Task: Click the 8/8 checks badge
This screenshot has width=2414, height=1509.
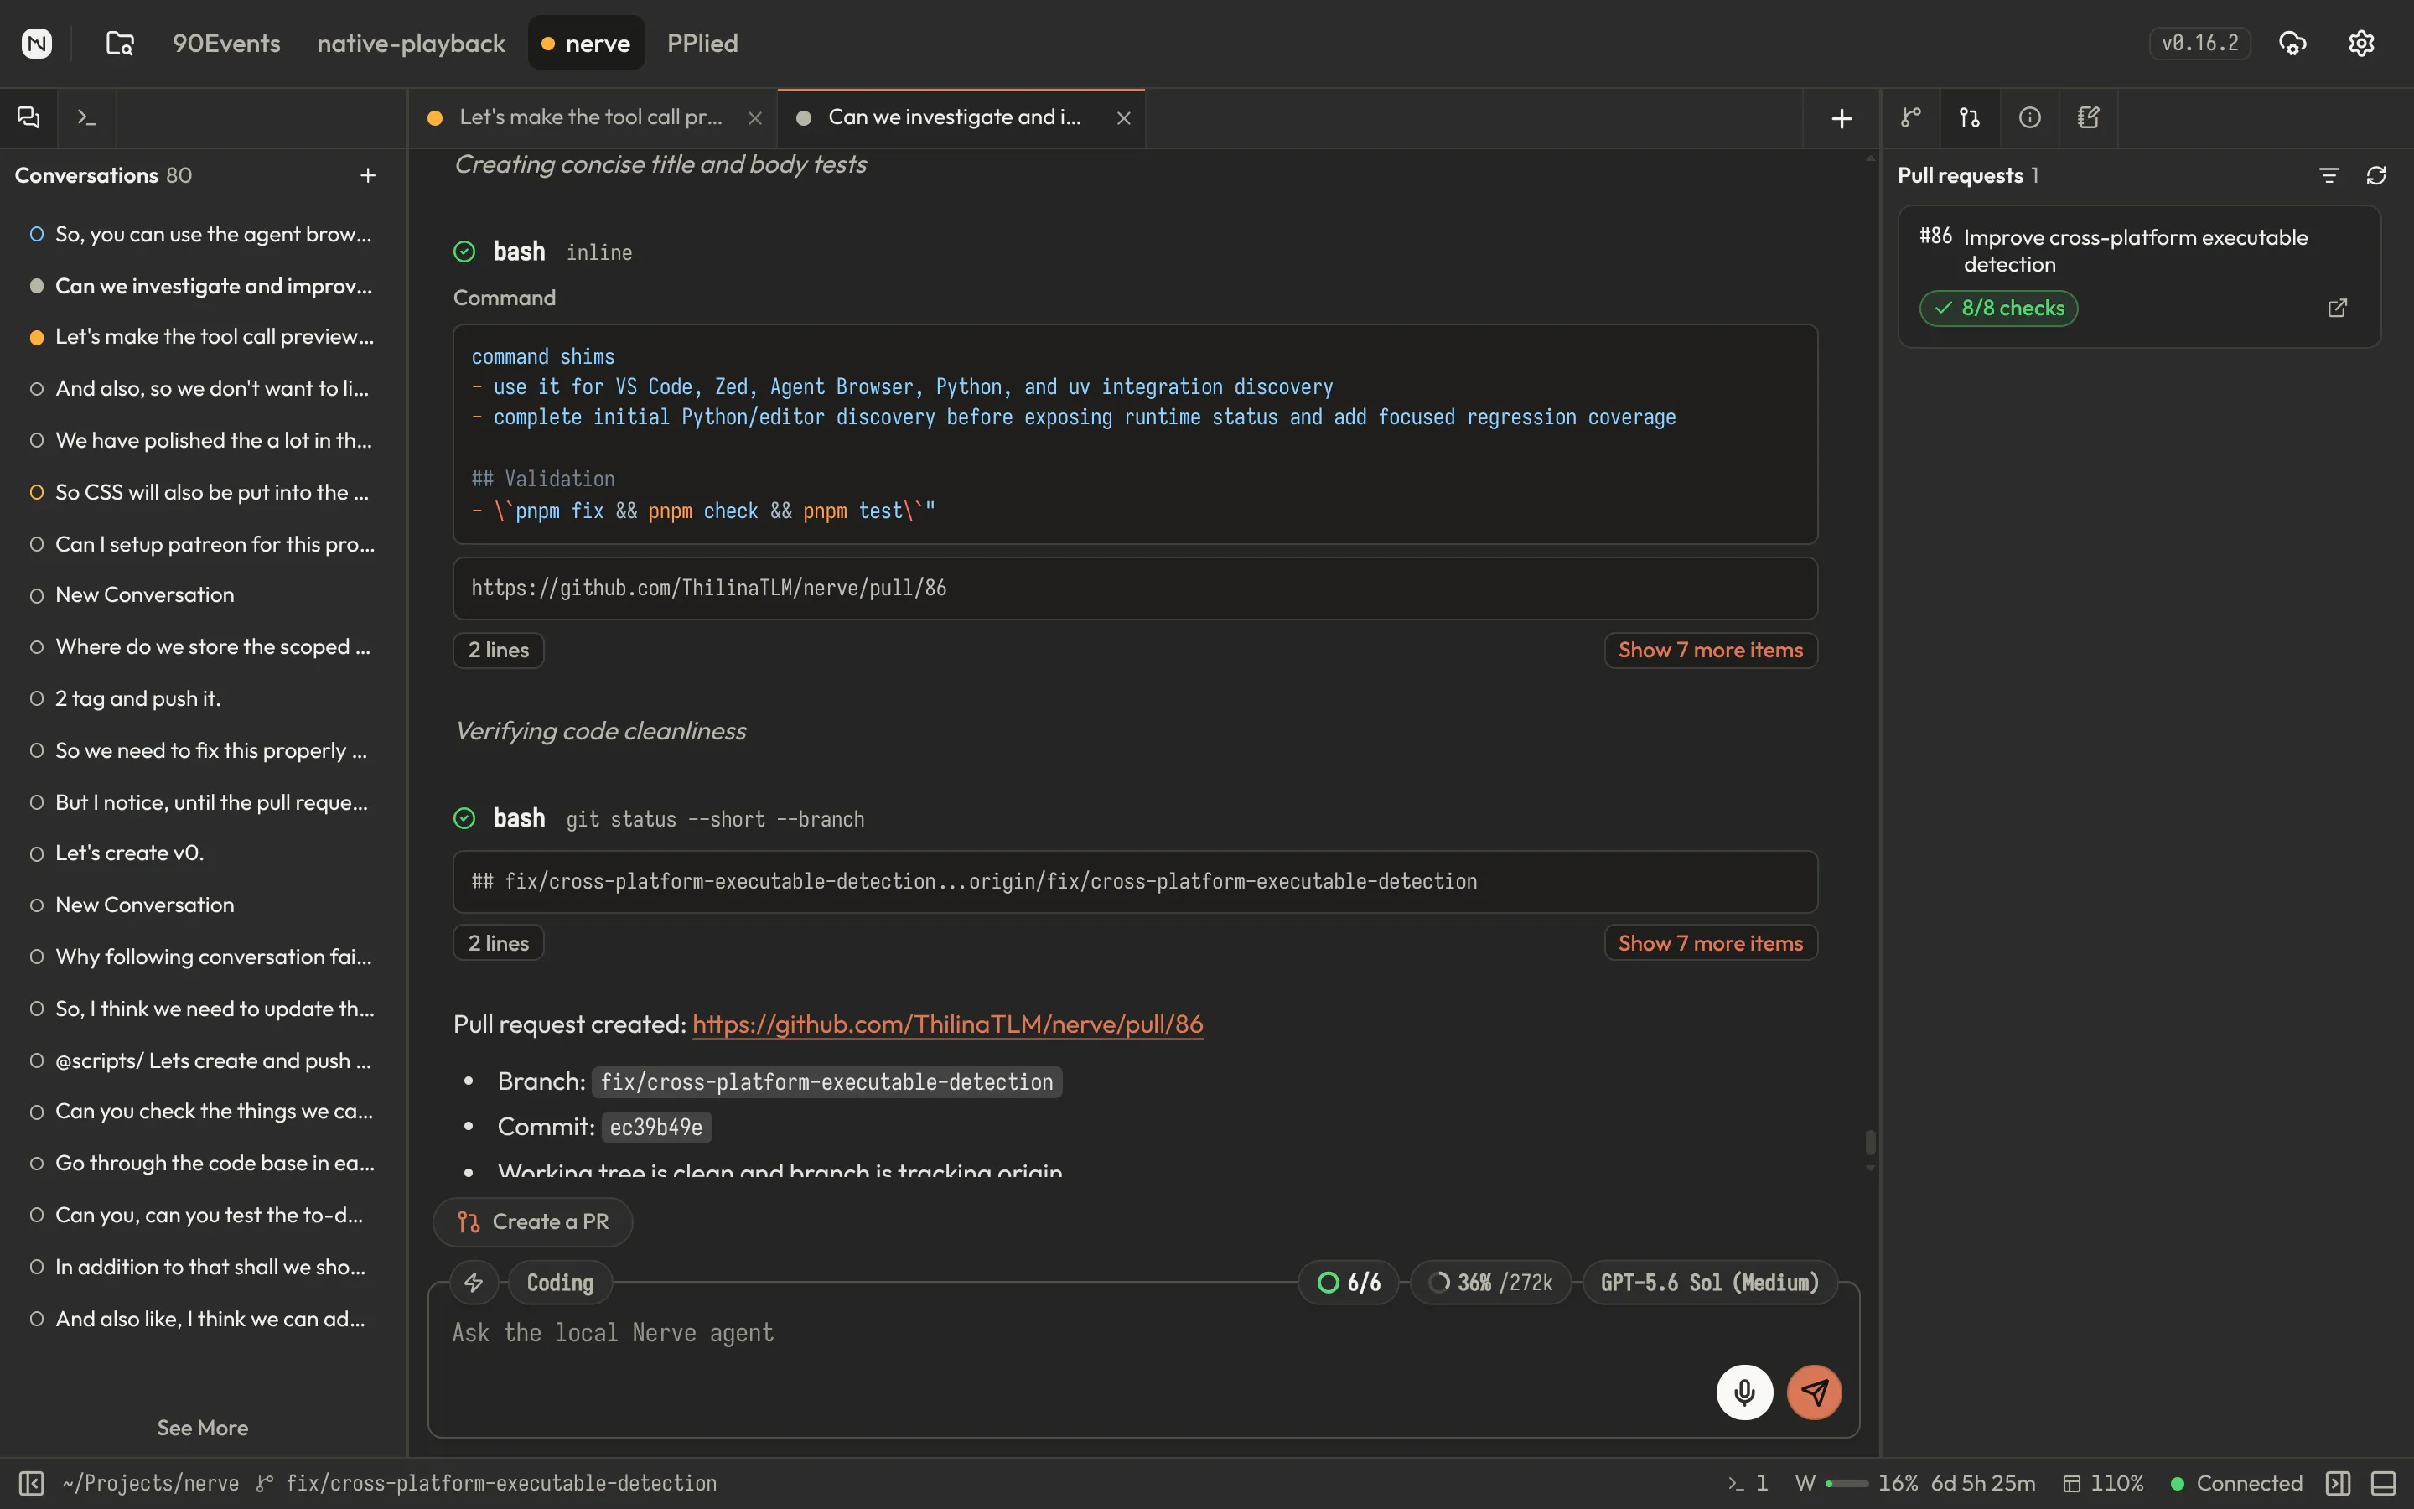Action: 1999,309
